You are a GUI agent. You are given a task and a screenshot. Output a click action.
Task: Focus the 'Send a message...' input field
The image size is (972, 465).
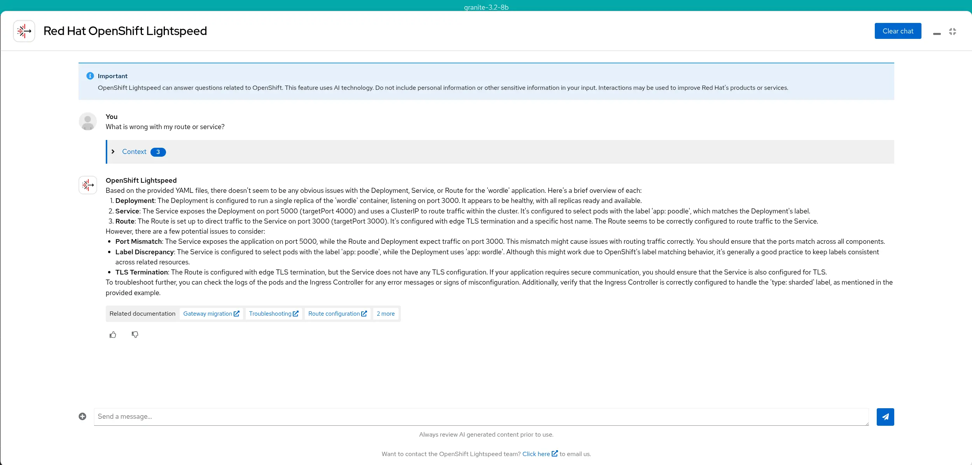tap(481, 417)
